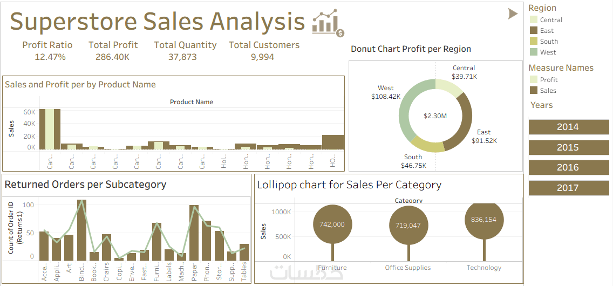
Task: Select the 2014 year button
Action: tap(568, 127)
